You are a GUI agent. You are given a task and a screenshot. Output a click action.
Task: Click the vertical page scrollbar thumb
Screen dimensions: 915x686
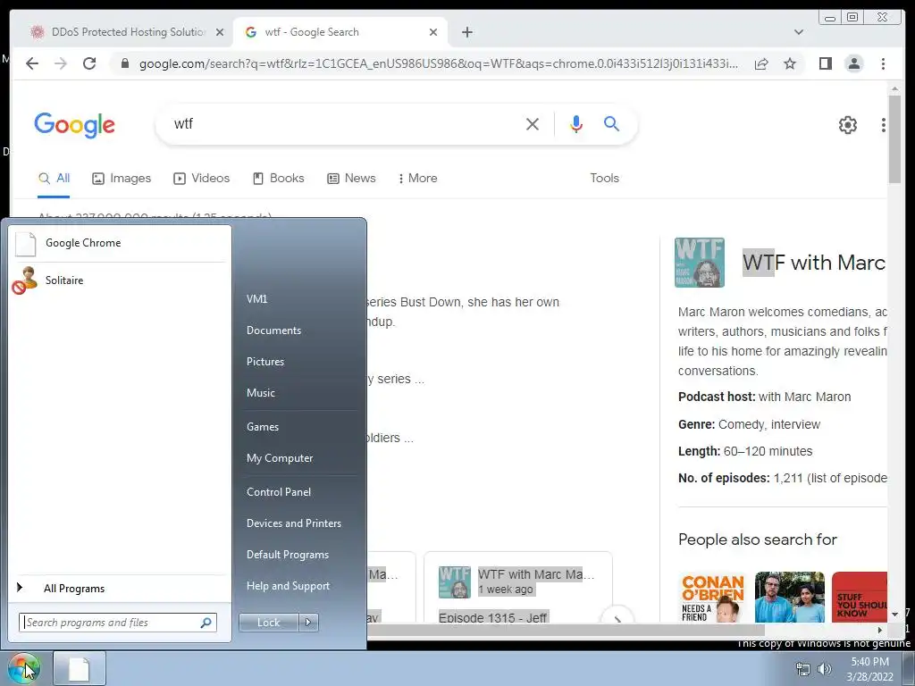(x=894, y=138)
